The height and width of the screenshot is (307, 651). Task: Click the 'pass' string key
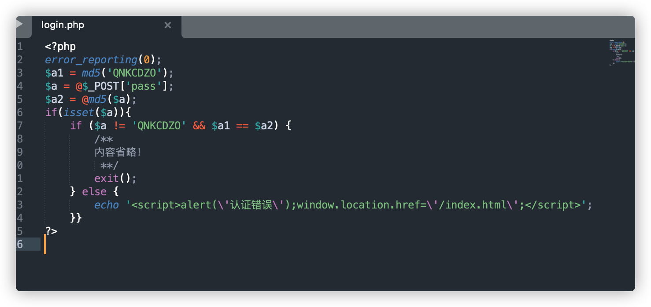pos(144,86)
